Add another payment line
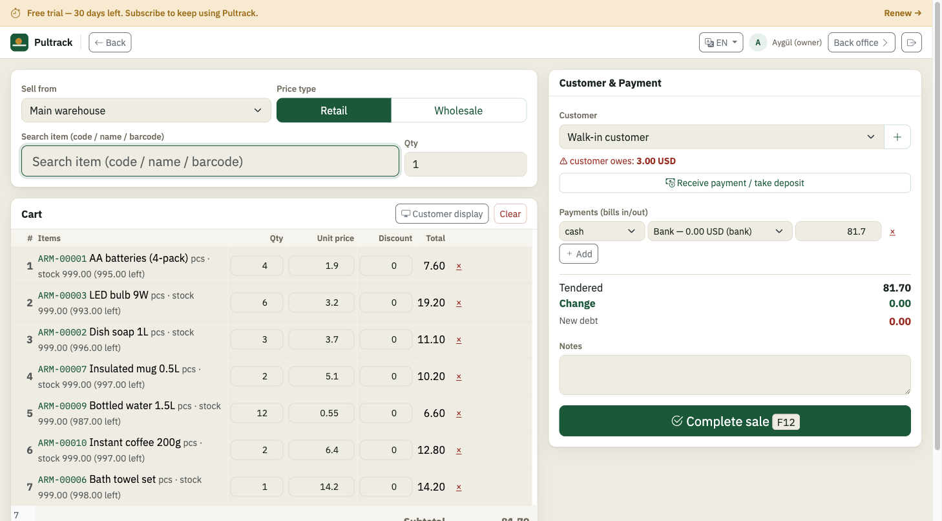This screenshot has width=942, height=521. pos(579,254)
